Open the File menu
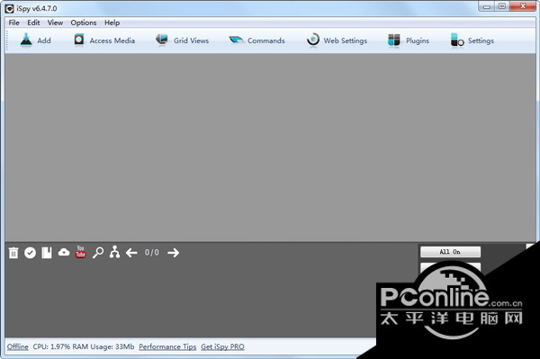The height and width of the screenshot is (359, 540). point(13,22)
